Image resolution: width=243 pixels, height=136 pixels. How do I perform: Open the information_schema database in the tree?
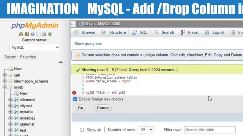[x=31, y=81]
